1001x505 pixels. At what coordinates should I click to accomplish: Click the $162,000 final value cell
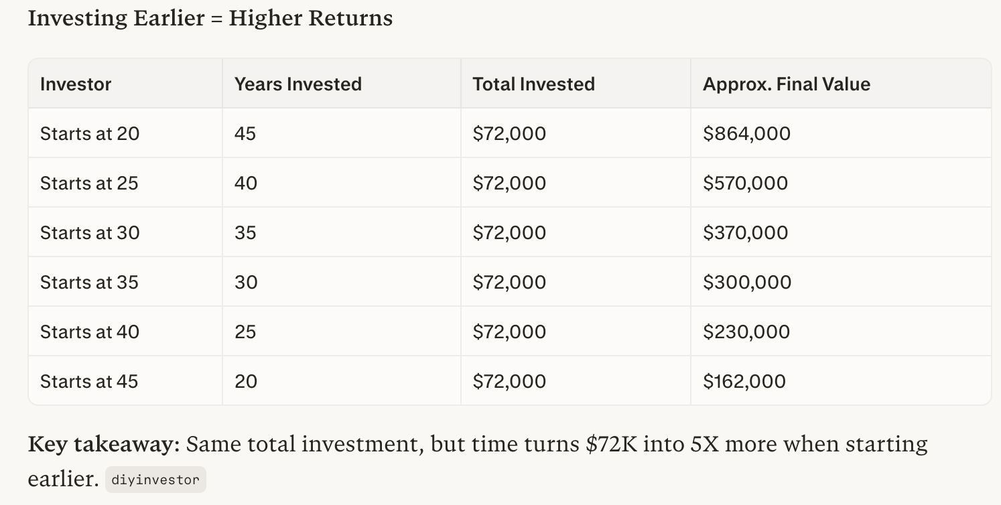coord(744,382)
